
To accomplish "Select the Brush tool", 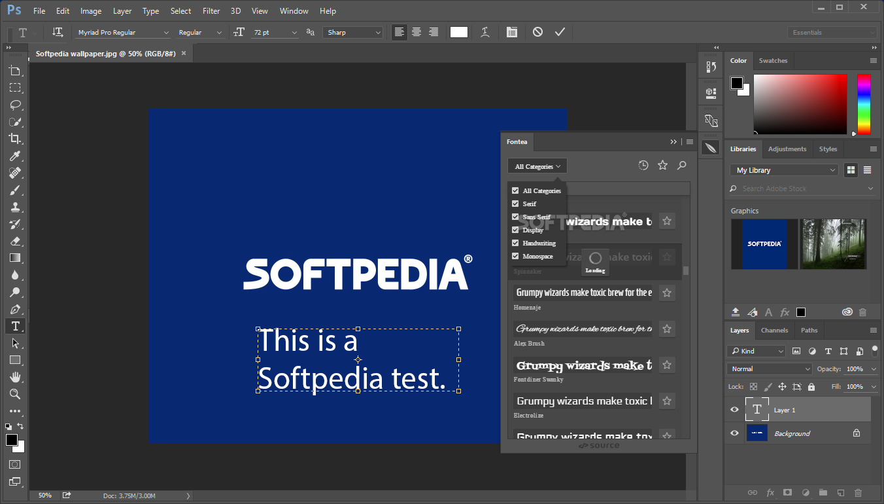I will pyautogui.click(x=15, y=190).
